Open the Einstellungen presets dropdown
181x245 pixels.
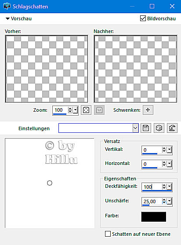pyautogui.click(x=135, y=128)
